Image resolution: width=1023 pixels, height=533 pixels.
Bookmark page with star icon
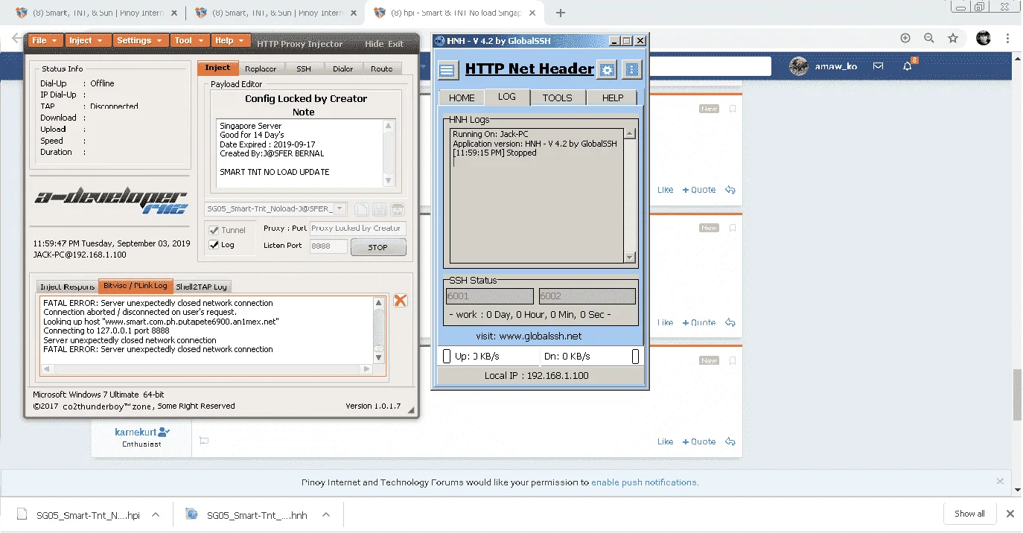point(953,38)
